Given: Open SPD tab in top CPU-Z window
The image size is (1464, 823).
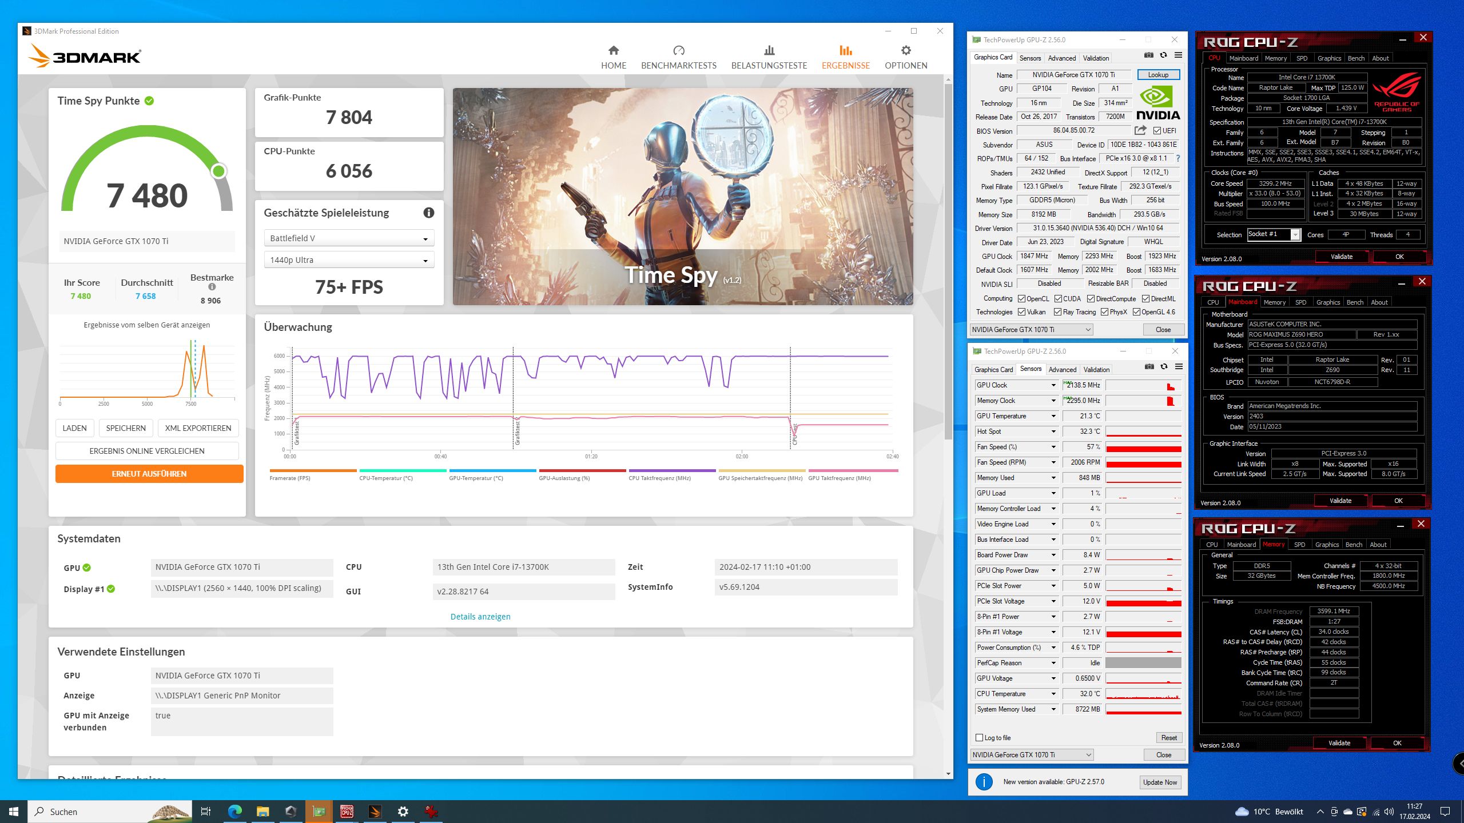Looking at the screenshot, I should click(x=1302, y=58).
